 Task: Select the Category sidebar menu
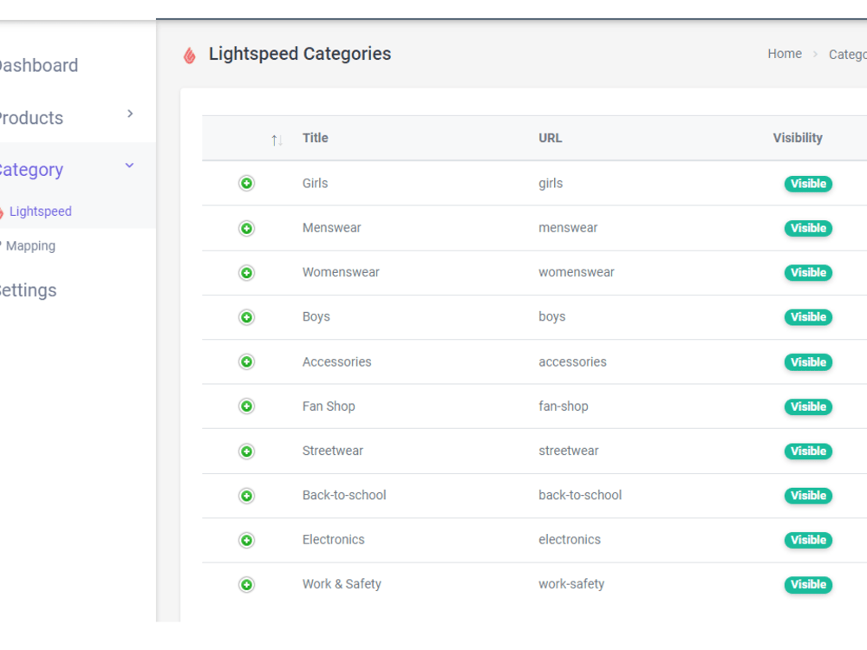[x=31, y=170]
